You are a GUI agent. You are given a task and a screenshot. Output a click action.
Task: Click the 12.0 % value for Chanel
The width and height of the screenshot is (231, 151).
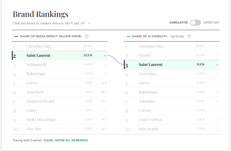(x=200, y=55)
